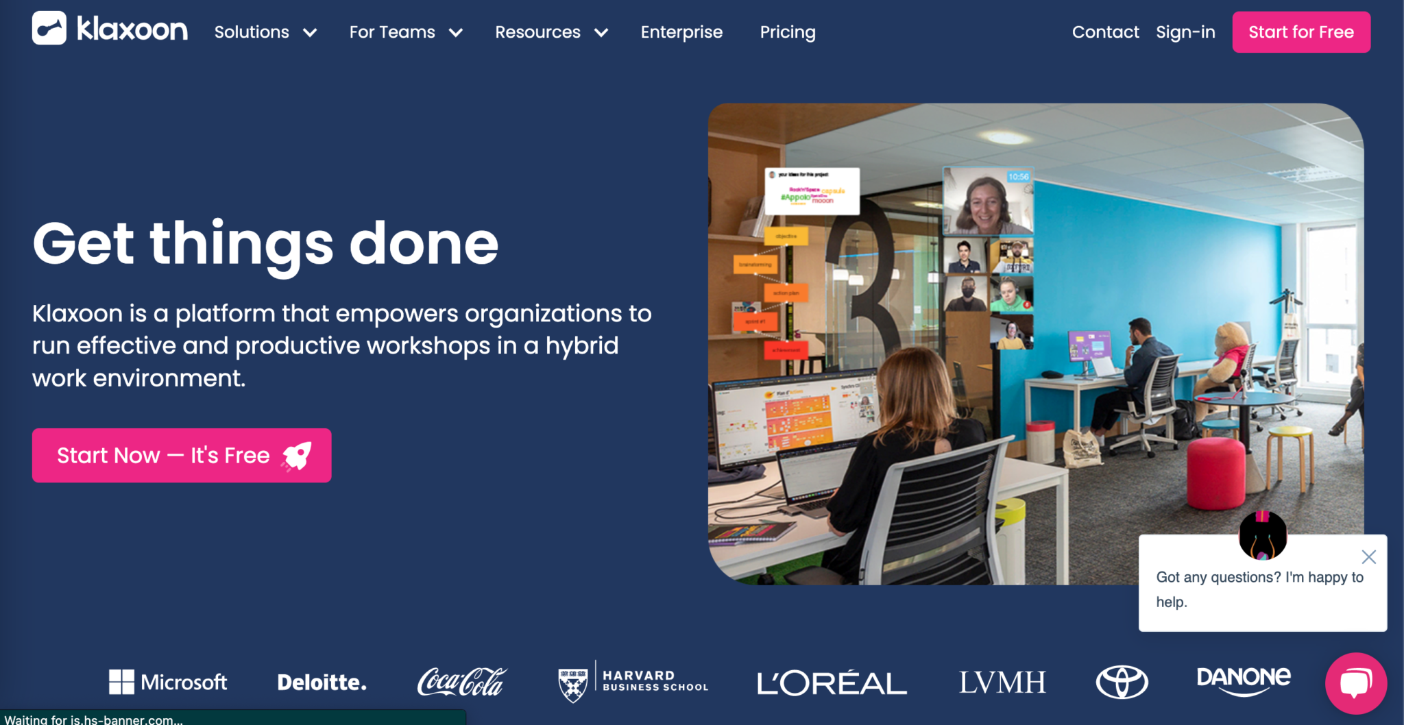Viewport: 1404px width, 725px height.
Task: Click the chat assistant avatar
Action: click(1262, 537)
